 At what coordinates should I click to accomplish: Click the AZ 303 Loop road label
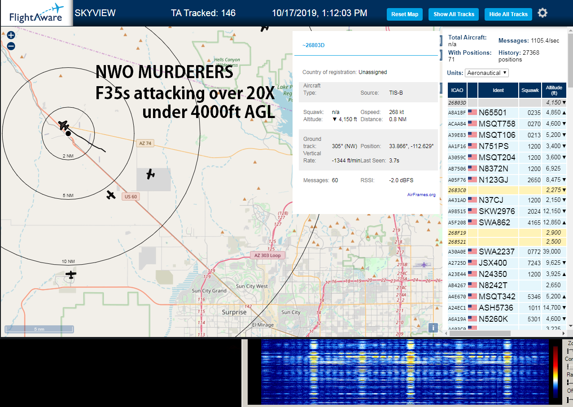(x=268, y=255)
